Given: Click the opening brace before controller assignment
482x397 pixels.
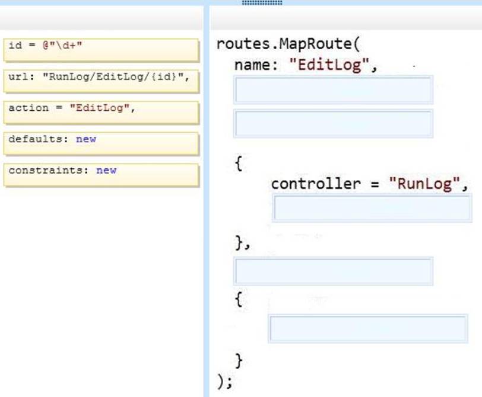Looking at the screenshot, I should (237, 162).
